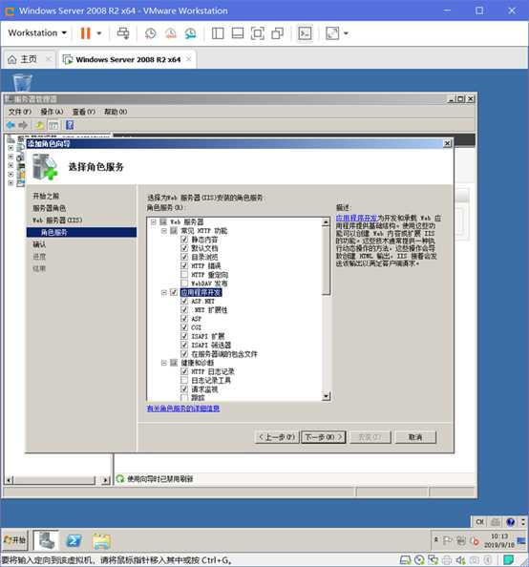Open the stretch display dropdown arrow
The width and height of the screenshot is (529, 567).
tap(346, 33)
